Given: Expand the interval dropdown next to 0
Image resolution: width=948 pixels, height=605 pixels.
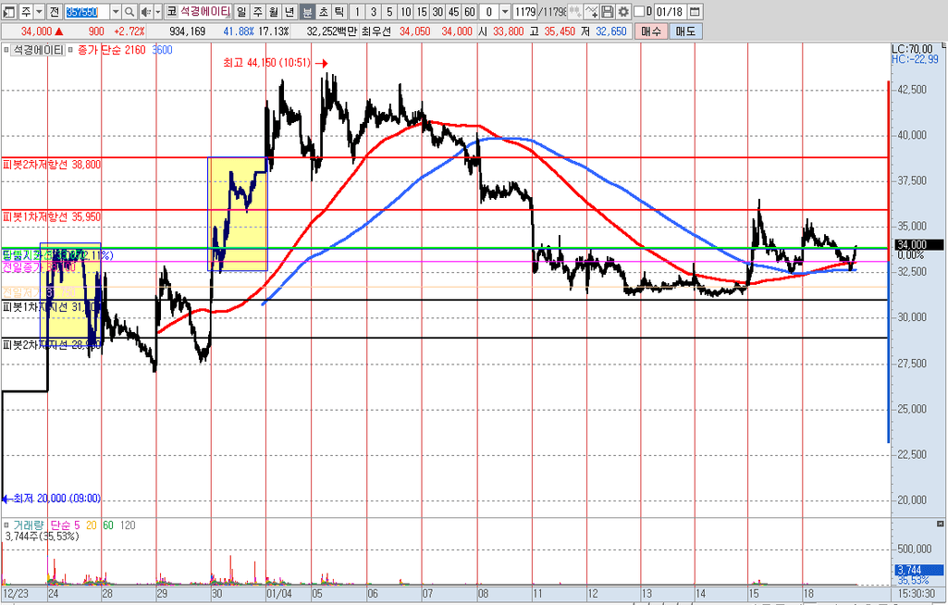Looking at the screenshot, I should 504,12.
